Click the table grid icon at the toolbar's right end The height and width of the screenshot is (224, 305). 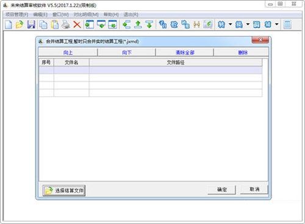tap(287, 24)
